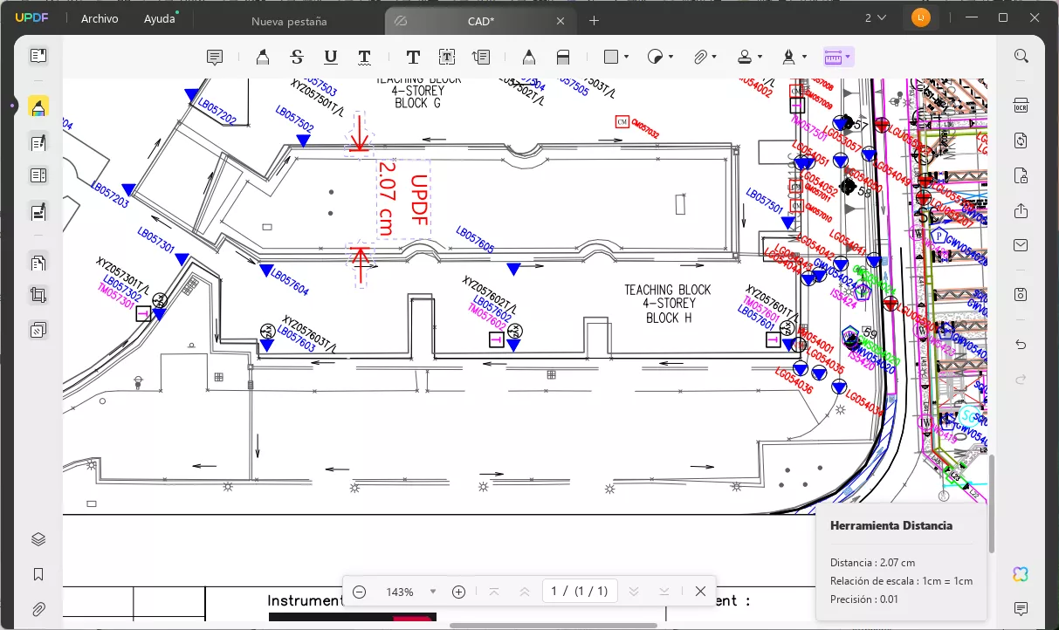Open the Archivo menu

point(100,19)
